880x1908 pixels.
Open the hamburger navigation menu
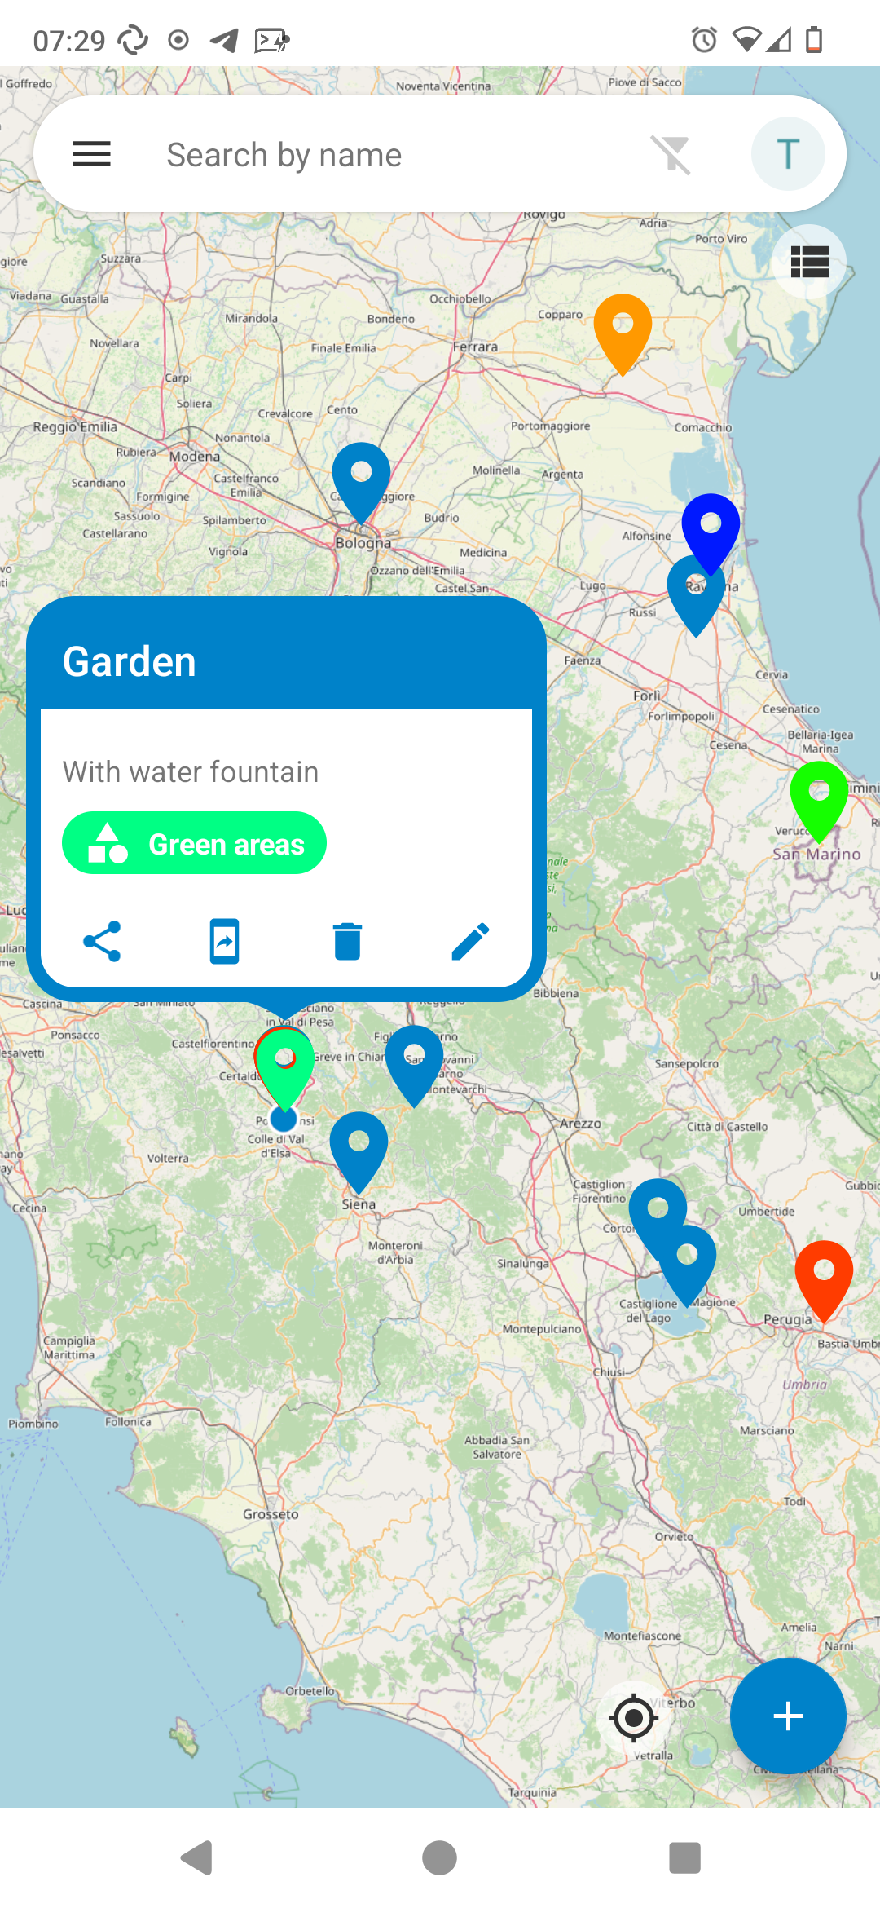91,154
